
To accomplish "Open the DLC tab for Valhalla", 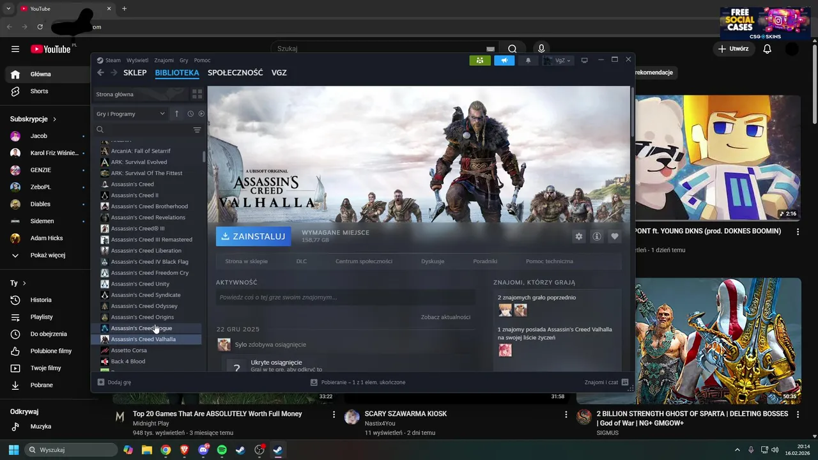I will pos(302,261).
